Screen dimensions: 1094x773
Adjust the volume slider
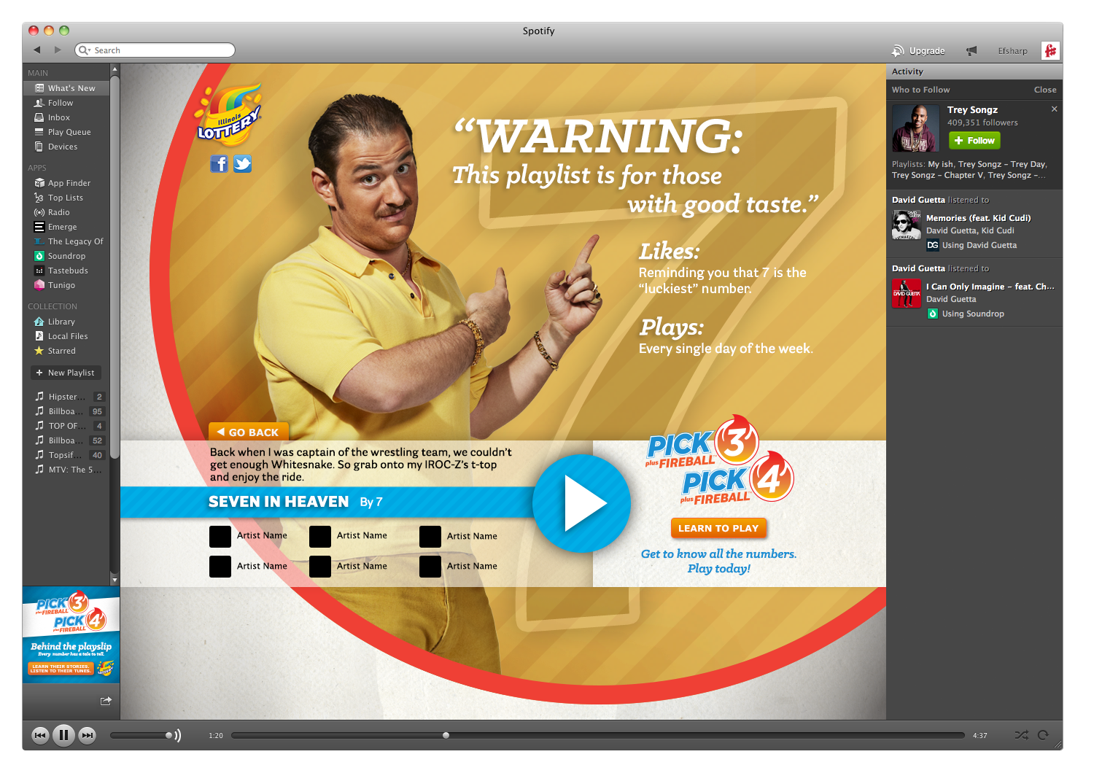point(141,735)
